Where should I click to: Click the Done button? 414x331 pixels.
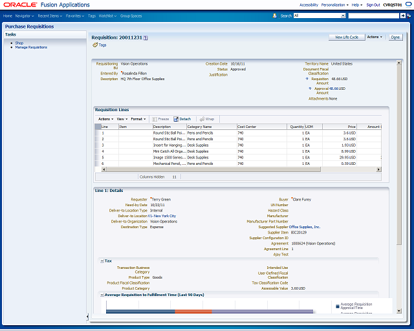pos(395,37)
